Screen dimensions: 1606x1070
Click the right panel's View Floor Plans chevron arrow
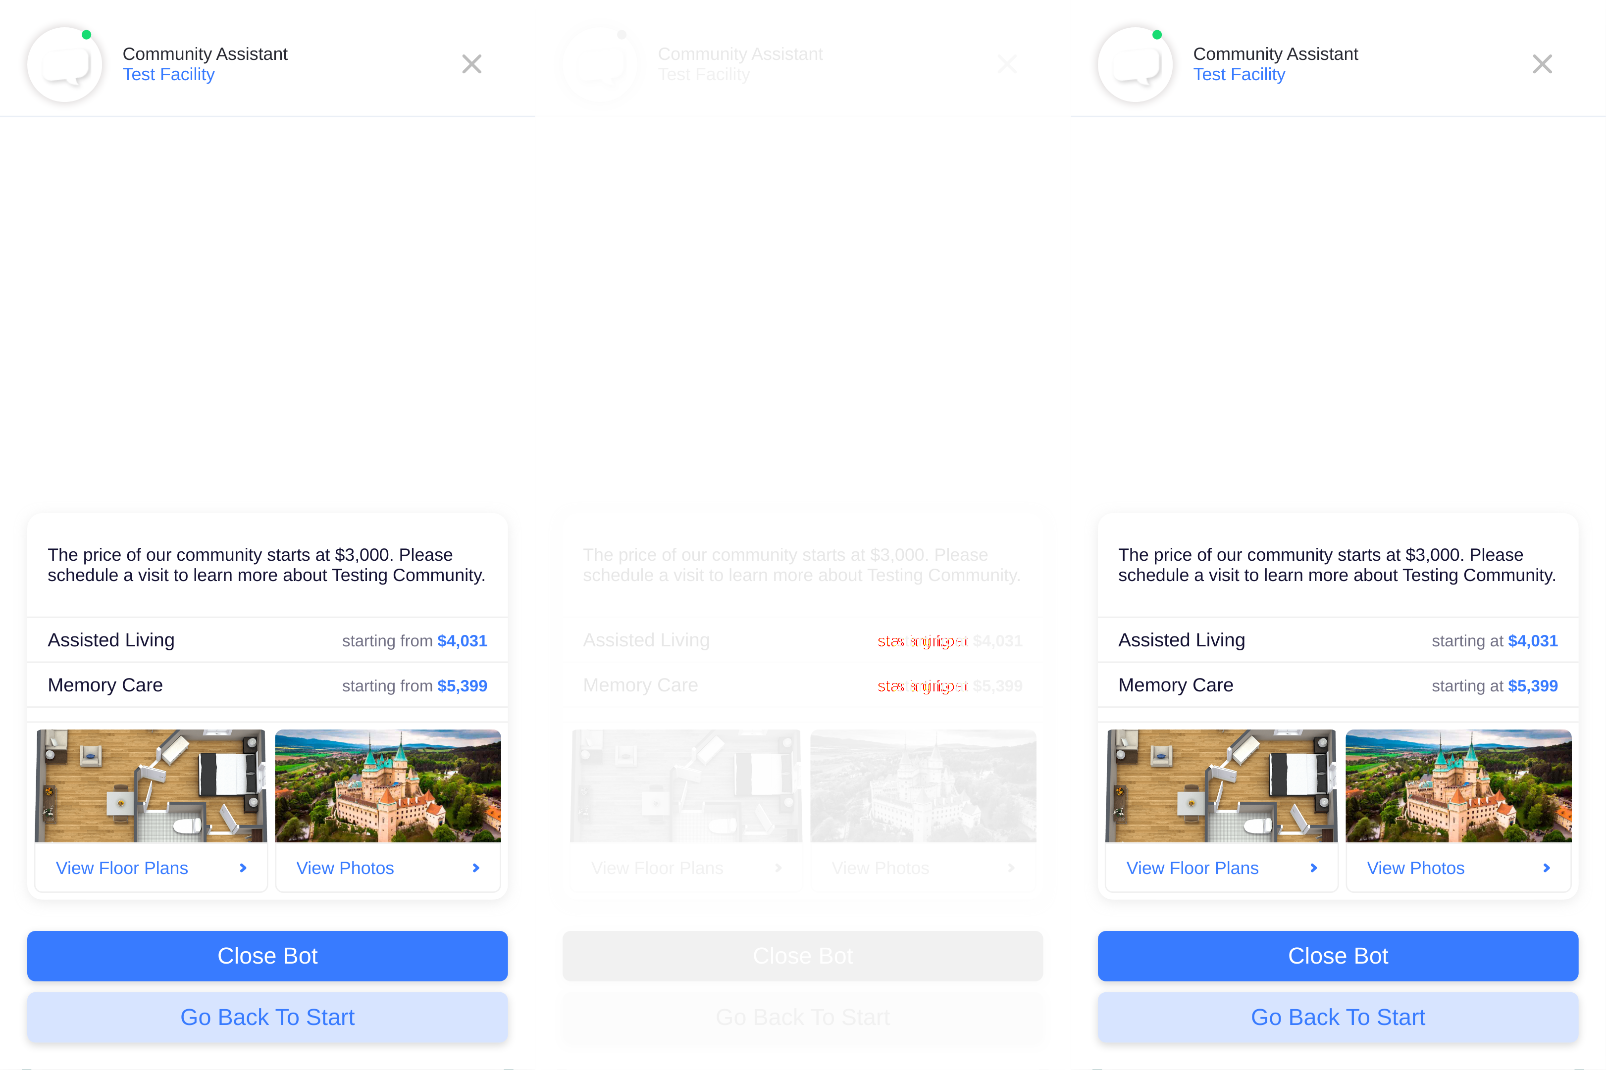[1314, 868]
